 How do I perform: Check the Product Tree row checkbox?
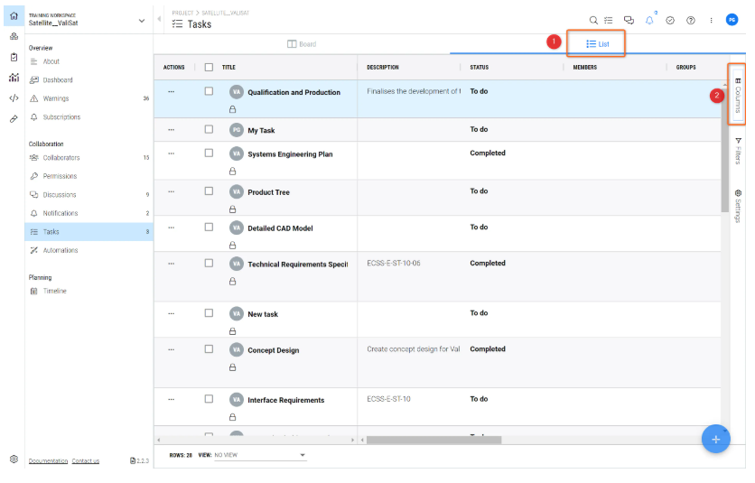(x=209, y=190)
